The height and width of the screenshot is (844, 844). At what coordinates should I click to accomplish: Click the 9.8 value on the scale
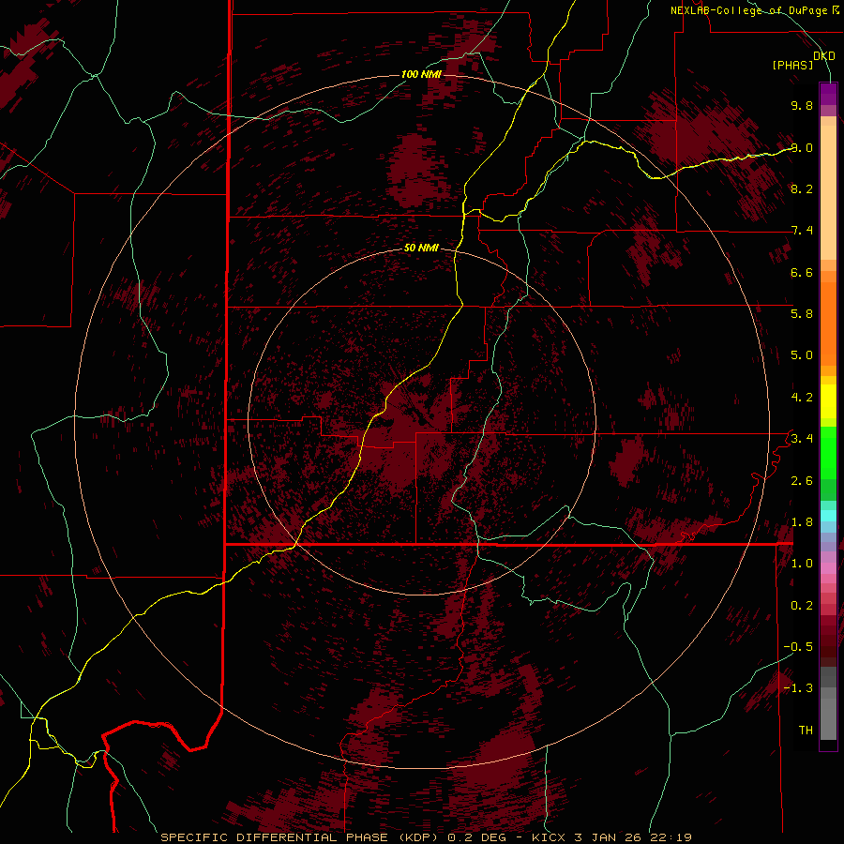click(x=802, y=105)
